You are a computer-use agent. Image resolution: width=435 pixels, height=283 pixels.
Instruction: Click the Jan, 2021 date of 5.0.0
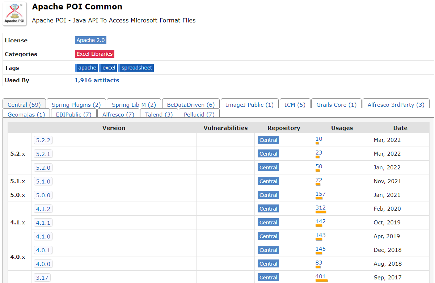[x=387, y=195]
